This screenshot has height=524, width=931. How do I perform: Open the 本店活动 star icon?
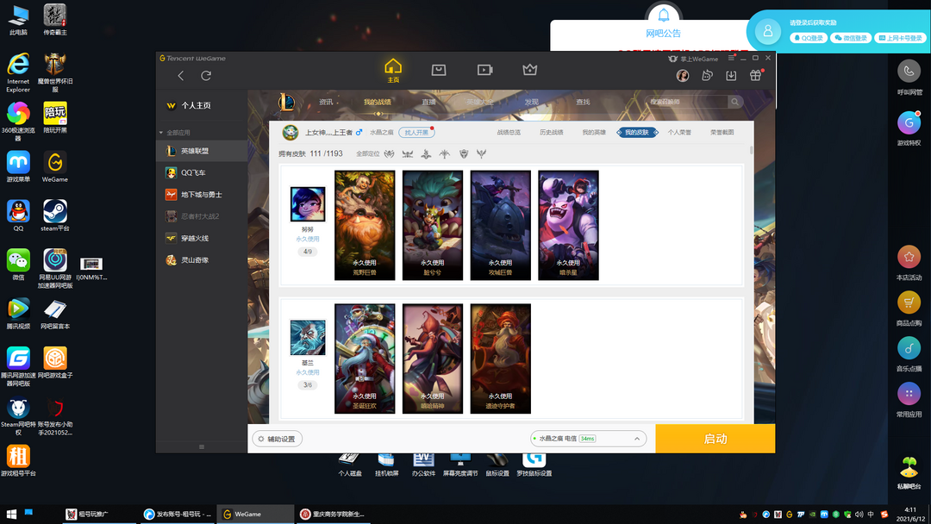(909, 257)
